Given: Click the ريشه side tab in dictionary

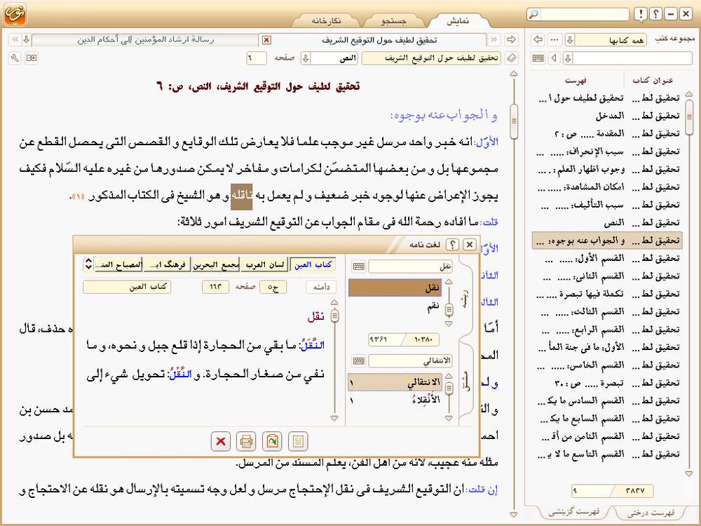Looking at the screenshot, I should [465, 298].
